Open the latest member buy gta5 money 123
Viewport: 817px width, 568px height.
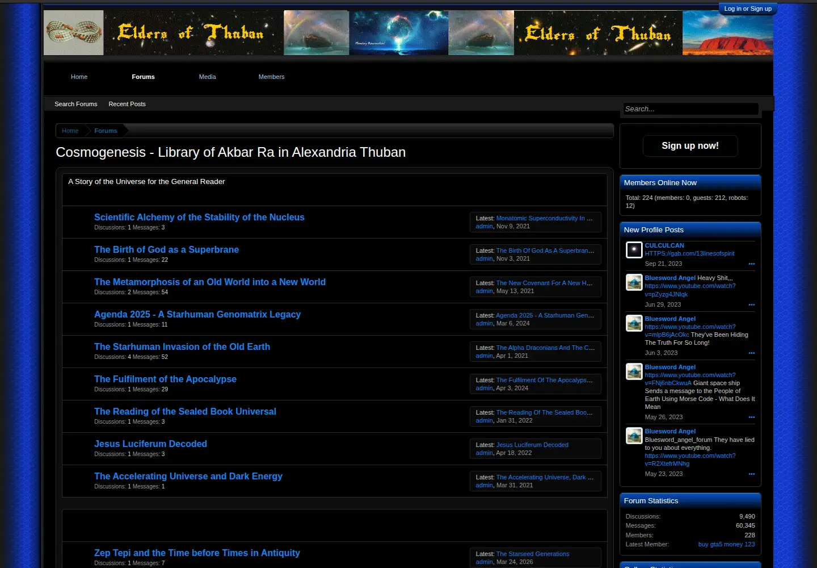click(726, 544)
